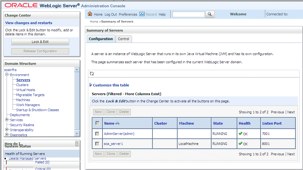
Task: Click the search input field
Action: (x=189, y=14)
